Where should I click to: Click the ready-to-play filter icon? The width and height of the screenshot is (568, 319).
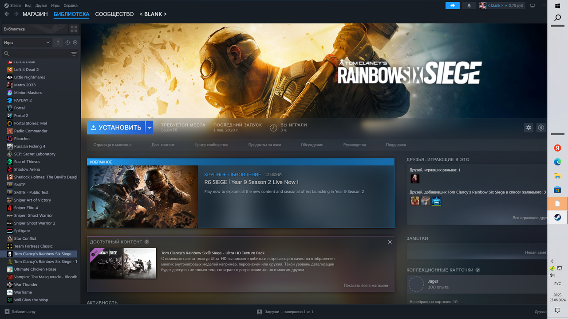pos(75,43)
